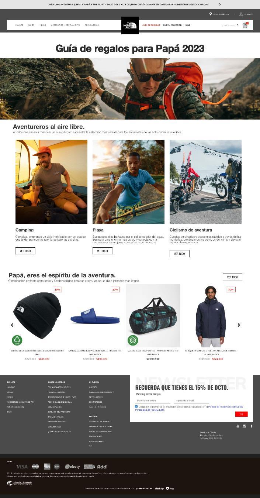
Task: Open Políticas de Privacidad footer link
Action: coord(101,431)
